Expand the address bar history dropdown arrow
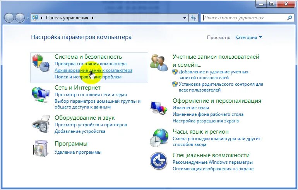This screenshot has width=298, height=190. 185,18
